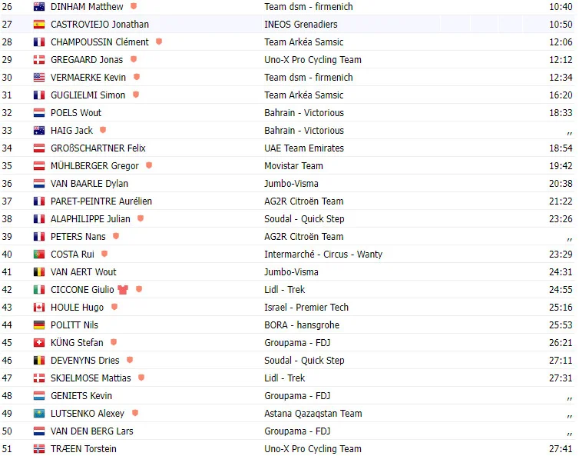Click the Spanish flag beside CASTROVIEJO Jonathan
Viewport: 579px width, 456px height.
tap(38, 25)
